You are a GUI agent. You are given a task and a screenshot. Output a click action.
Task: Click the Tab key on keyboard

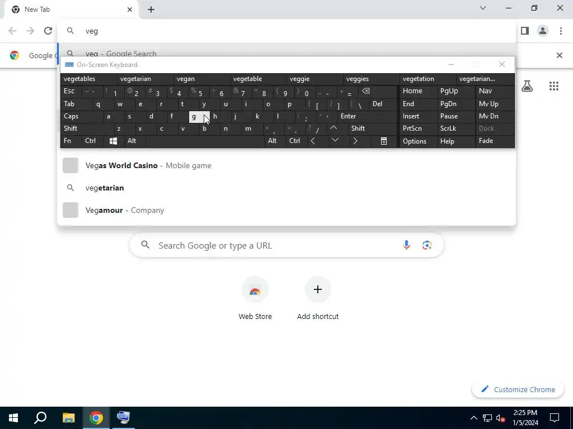(76, 104)
